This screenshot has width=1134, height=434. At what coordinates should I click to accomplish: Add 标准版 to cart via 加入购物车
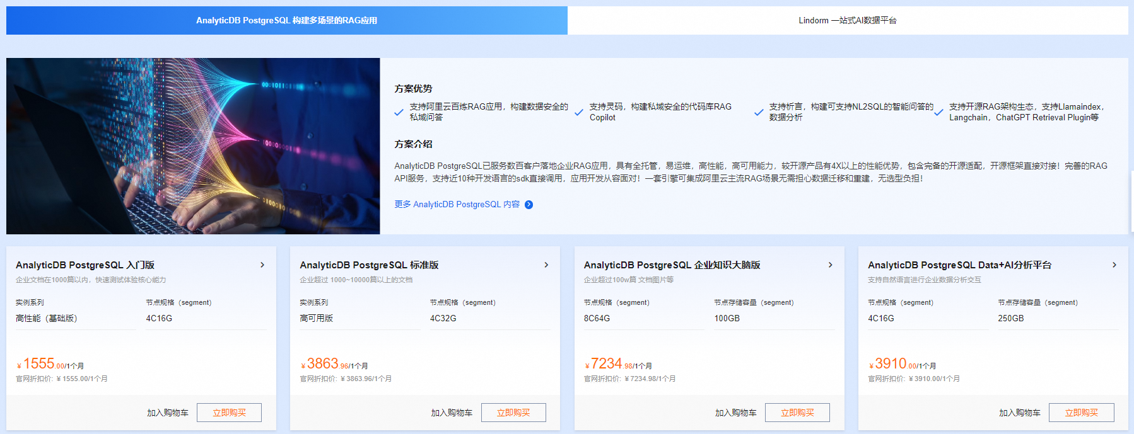point(452,413)
